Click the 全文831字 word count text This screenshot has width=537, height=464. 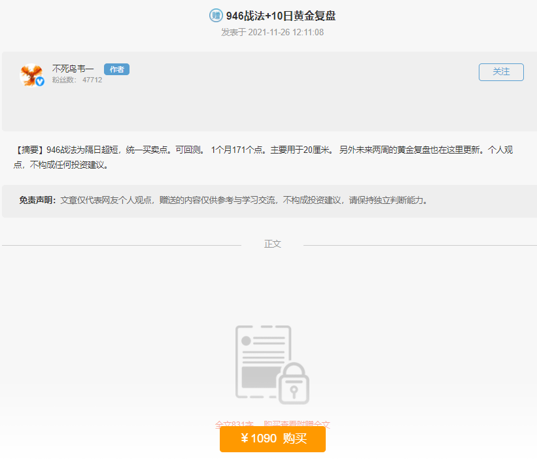point(234,425)
